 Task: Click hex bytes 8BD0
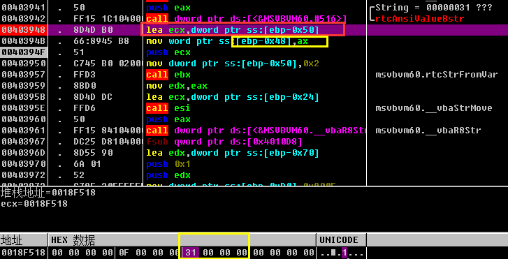[85, 86]
